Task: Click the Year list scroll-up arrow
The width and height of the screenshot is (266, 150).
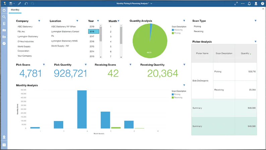Action: 101,25
